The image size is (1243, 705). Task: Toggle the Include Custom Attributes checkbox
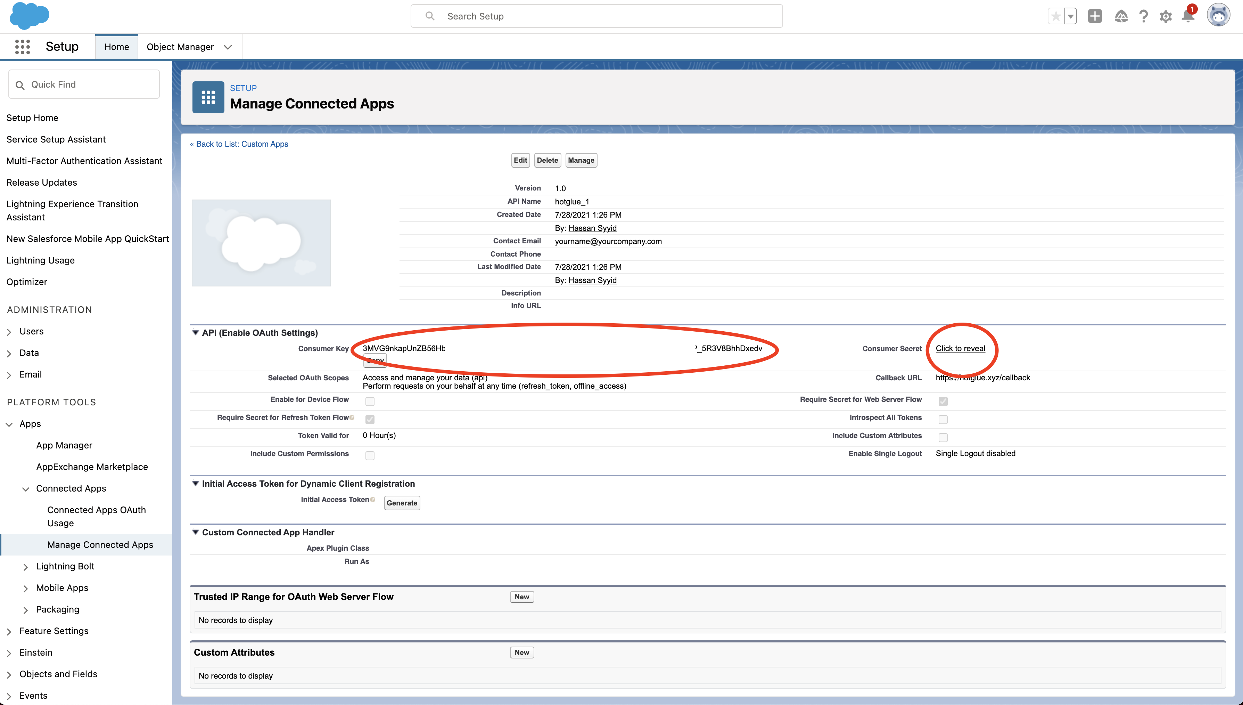pos(943,438)
